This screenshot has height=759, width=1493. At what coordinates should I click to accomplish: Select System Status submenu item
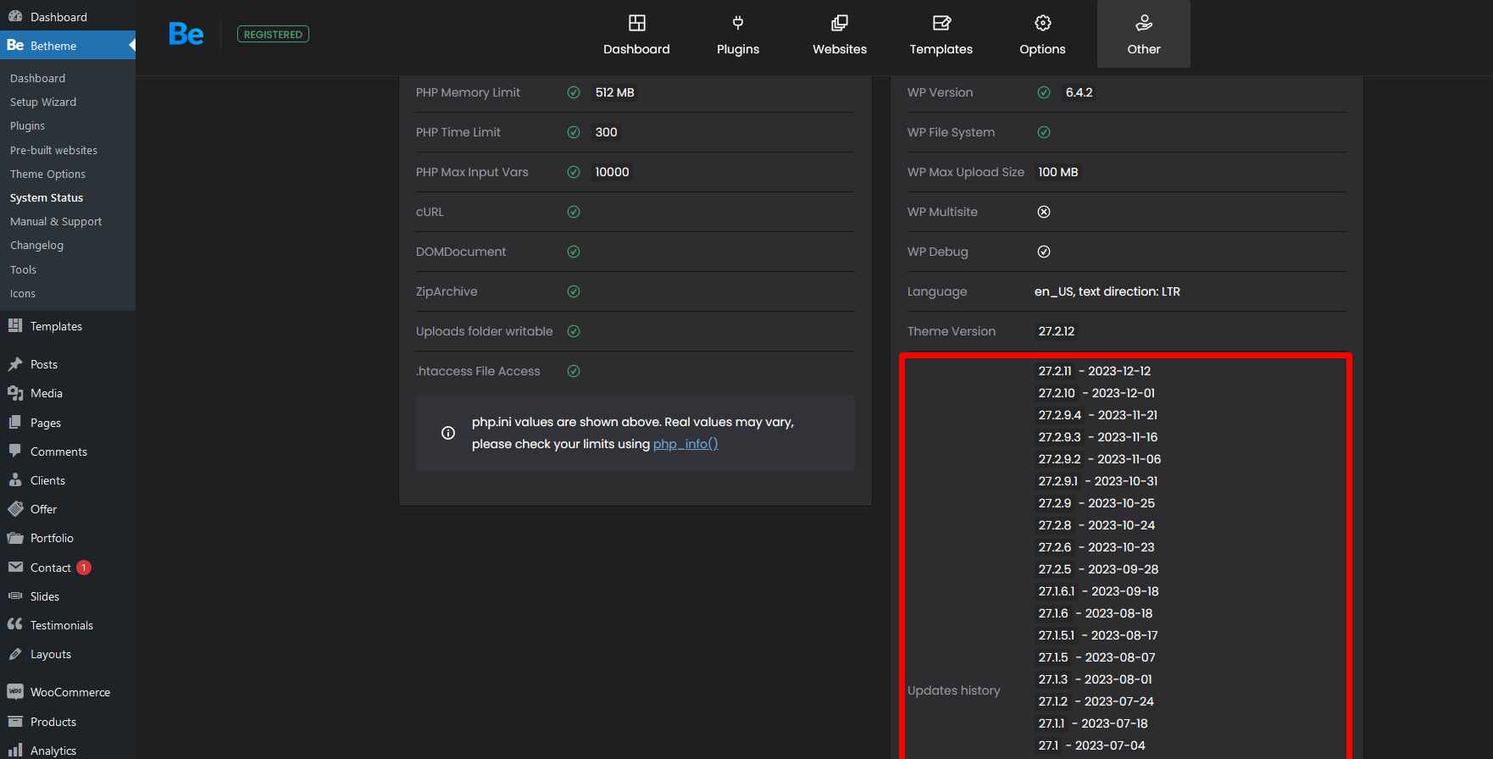(47, 197)
